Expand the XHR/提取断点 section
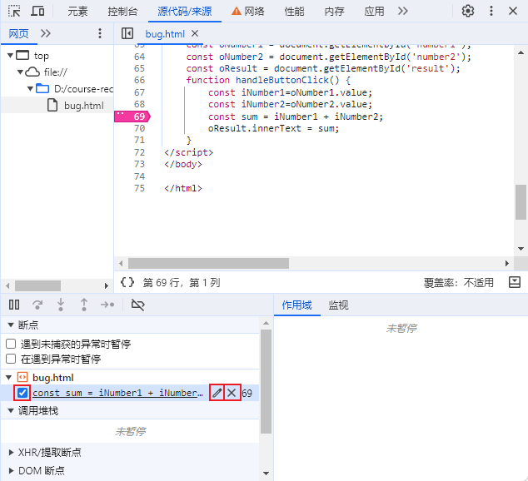Viewport: 528px width, 481px height. [11, 453]
